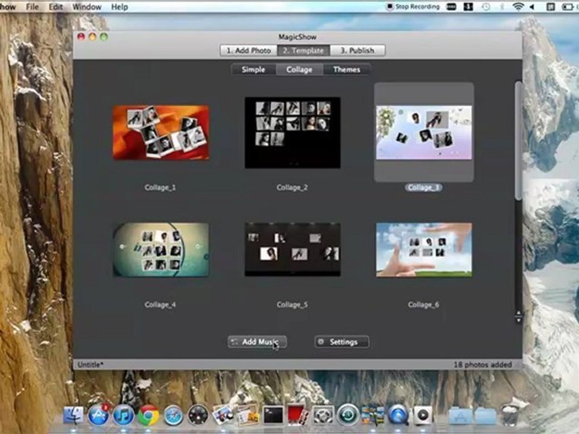This screenshot has height=434, width=579.
Task: Open the Themes templates tab
Action: pos(346,69)
